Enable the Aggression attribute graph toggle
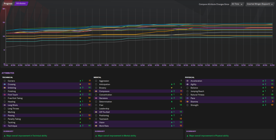This screenshot has width=276, height=140. 96,81
